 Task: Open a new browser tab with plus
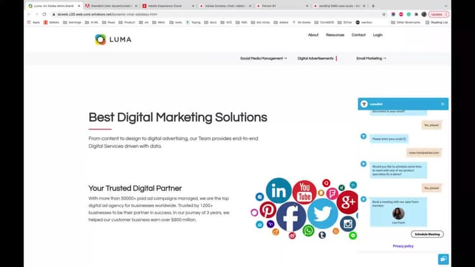[373, 6]
